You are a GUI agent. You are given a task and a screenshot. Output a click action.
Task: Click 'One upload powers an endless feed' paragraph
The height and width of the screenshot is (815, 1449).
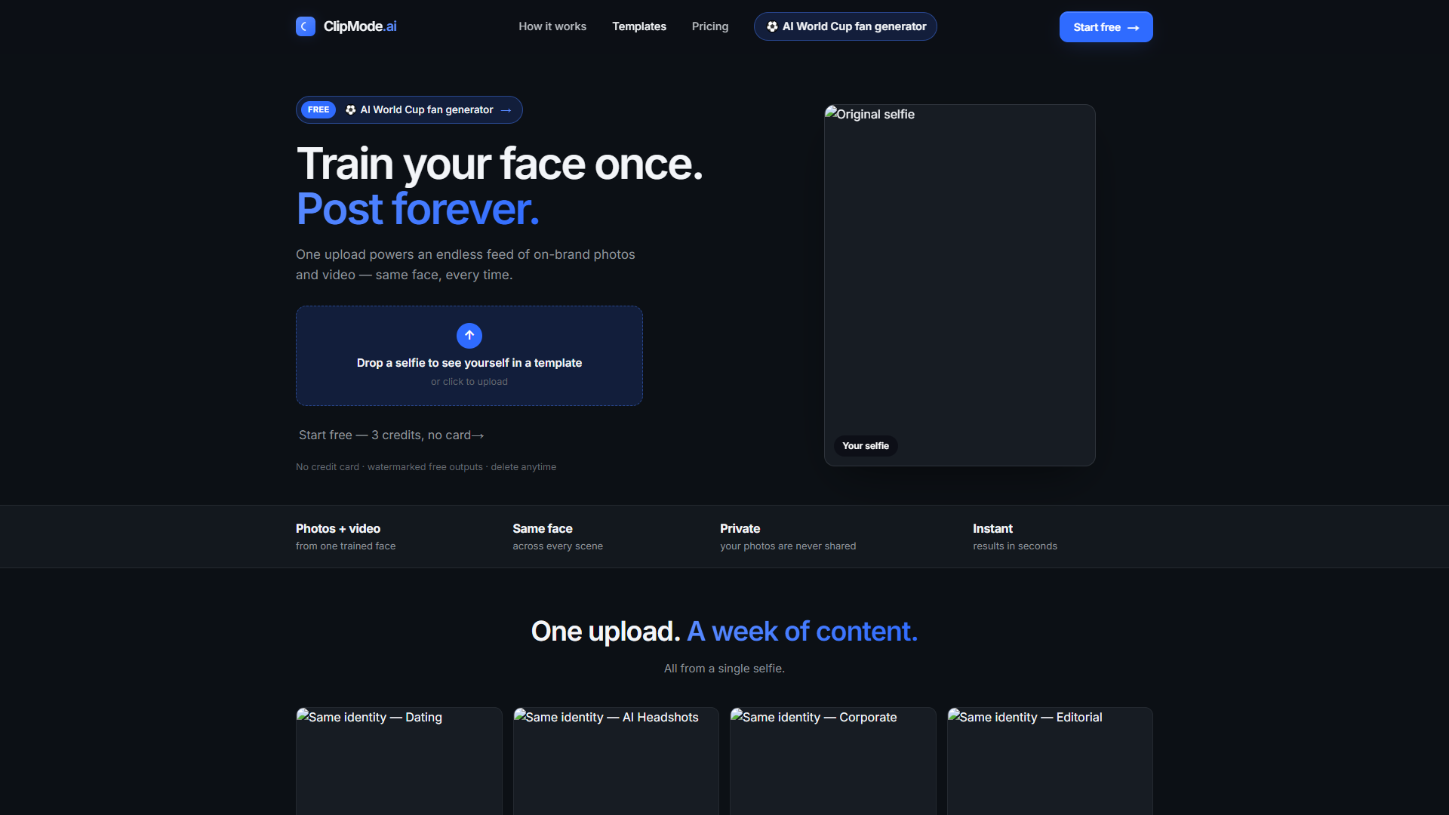coord(466,265)
